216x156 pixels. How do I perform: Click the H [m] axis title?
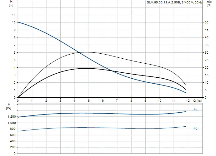click(x=11, y=3)
